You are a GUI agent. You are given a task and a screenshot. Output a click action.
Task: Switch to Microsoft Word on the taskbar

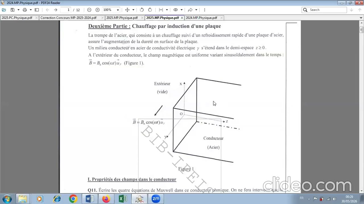coord(90,199)
